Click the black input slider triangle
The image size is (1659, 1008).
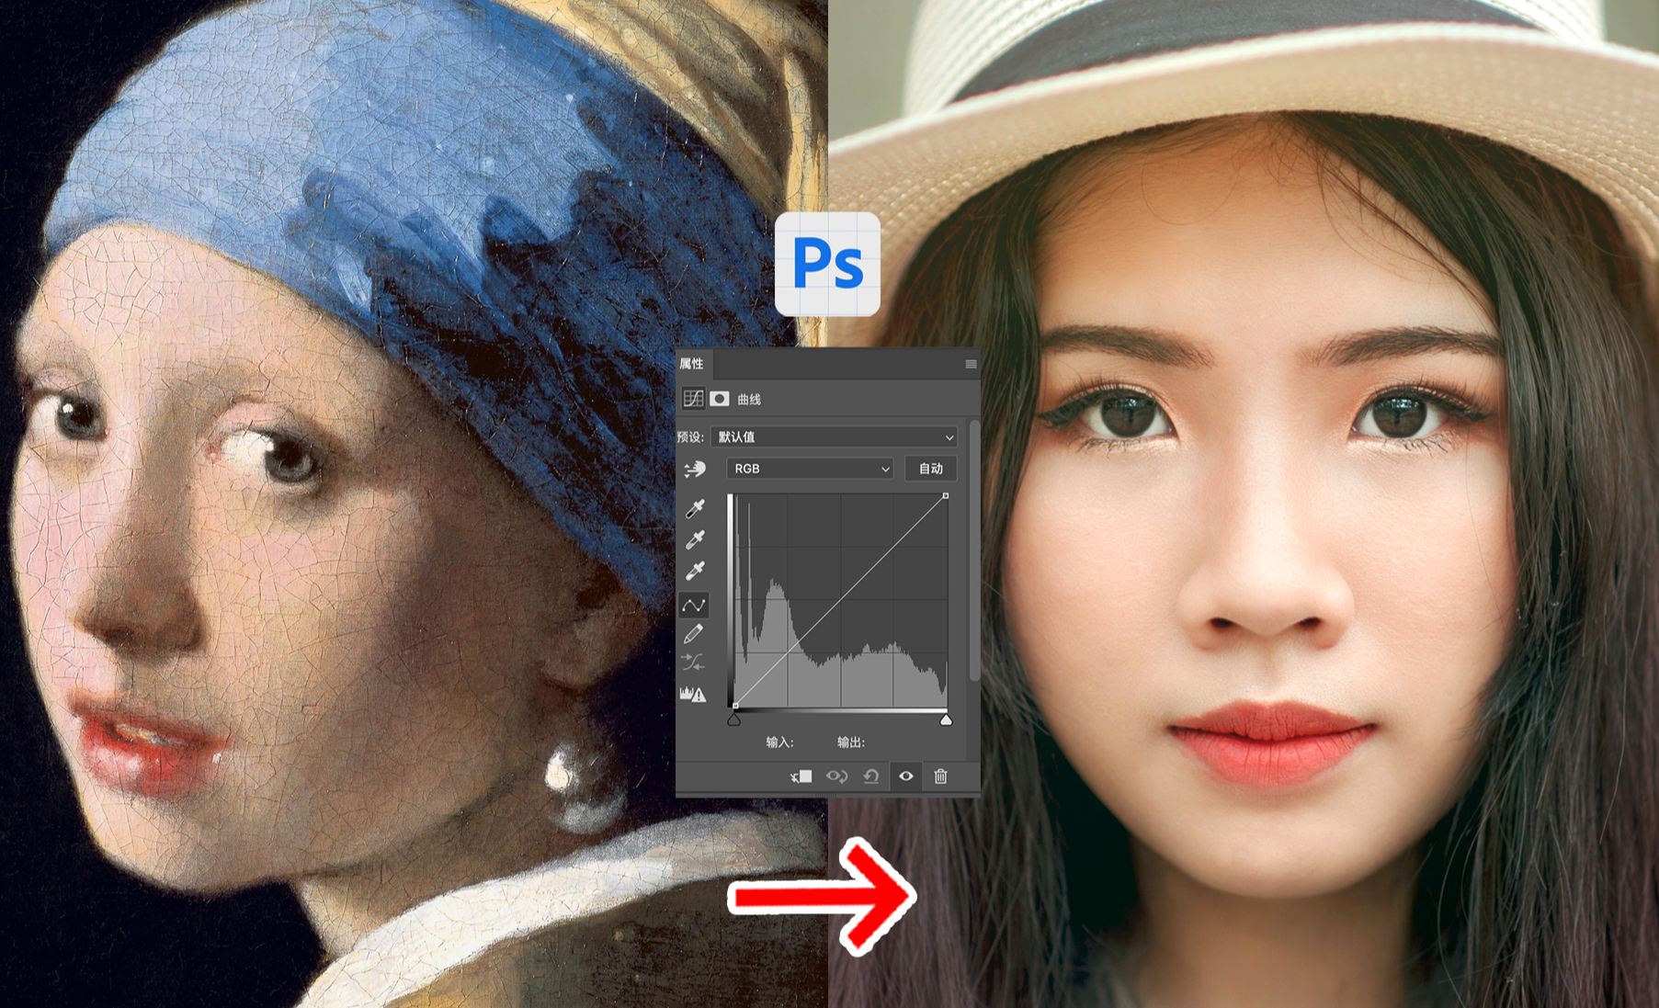click(x=733, y=719)
